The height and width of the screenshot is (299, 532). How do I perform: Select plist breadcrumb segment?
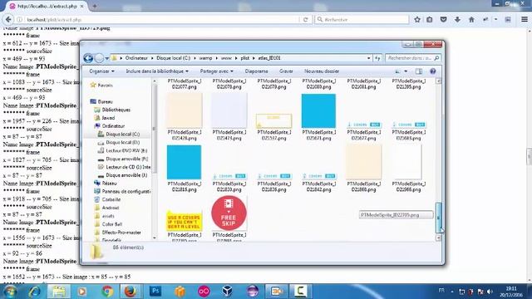pos(245,58)
